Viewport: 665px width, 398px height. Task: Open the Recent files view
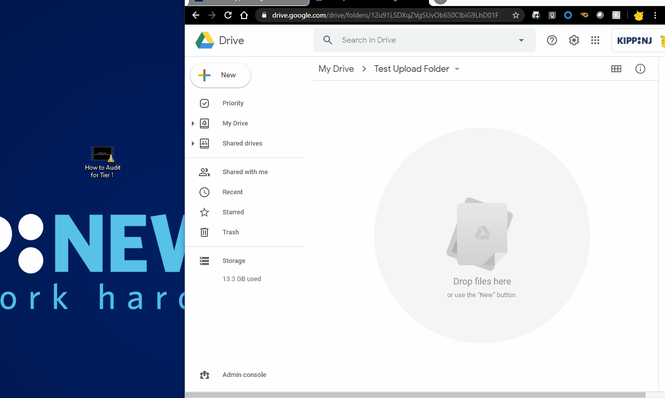232,192
